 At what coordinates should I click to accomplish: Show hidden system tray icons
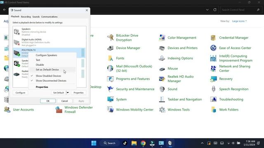click(x=202, y=143)
